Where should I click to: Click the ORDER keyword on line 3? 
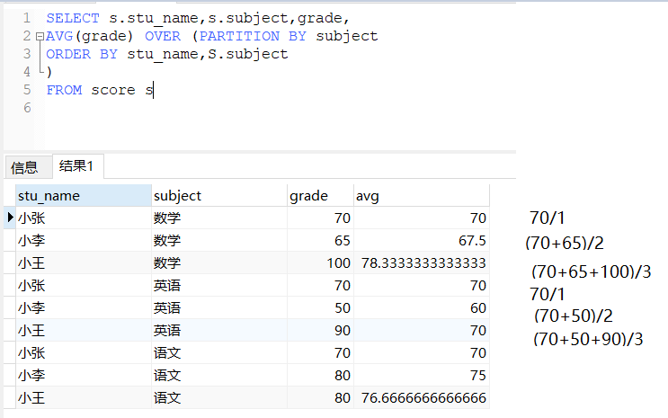tap(68, 54)
